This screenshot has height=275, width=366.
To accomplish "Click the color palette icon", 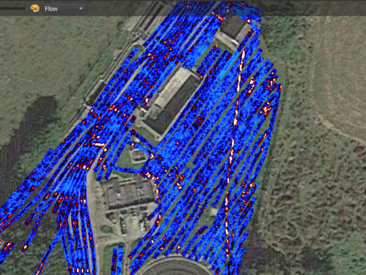I will tap(35, 9).
